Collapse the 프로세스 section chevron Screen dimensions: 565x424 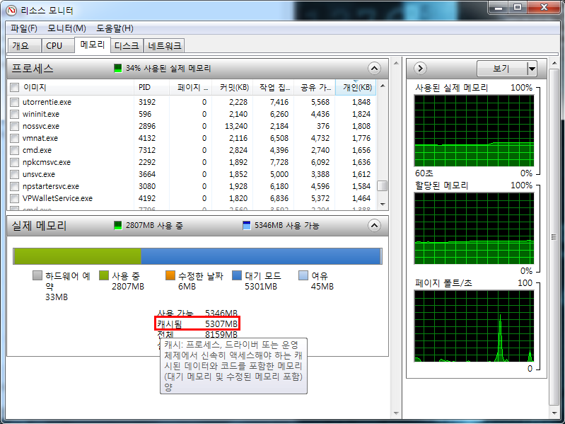(x=374, y=68)
